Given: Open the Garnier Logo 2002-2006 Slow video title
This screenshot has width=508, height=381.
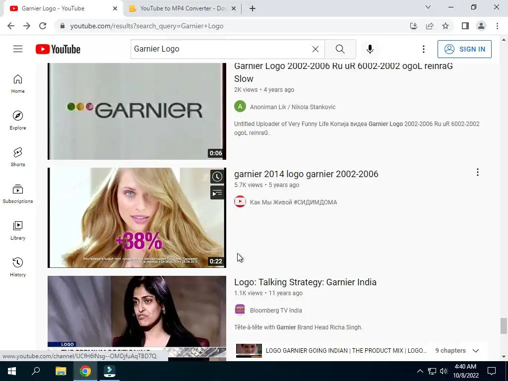Looking at the screenshot, I should [343, 72].
